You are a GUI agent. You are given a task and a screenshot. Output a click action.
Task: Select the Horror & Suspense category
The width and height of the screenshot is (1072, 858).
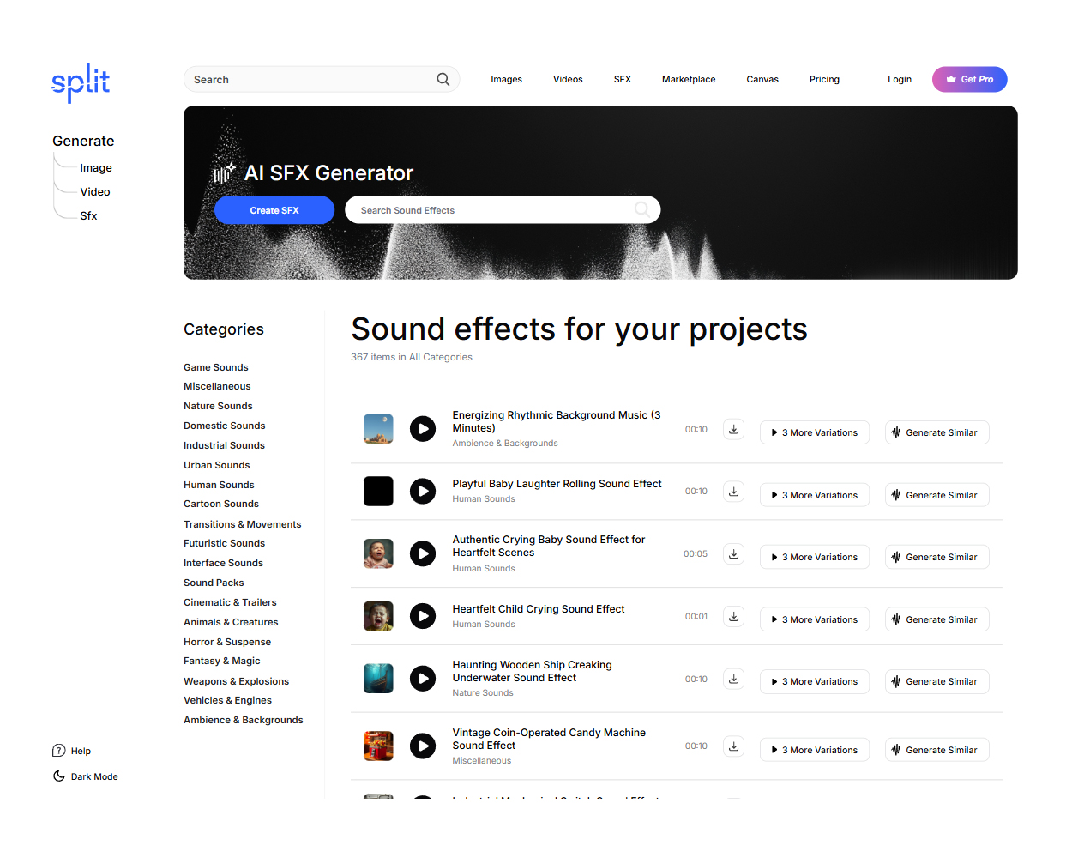click(227, 642)
